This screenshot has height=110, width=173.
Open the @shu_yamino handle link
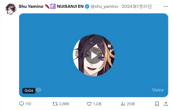point(104,6)
